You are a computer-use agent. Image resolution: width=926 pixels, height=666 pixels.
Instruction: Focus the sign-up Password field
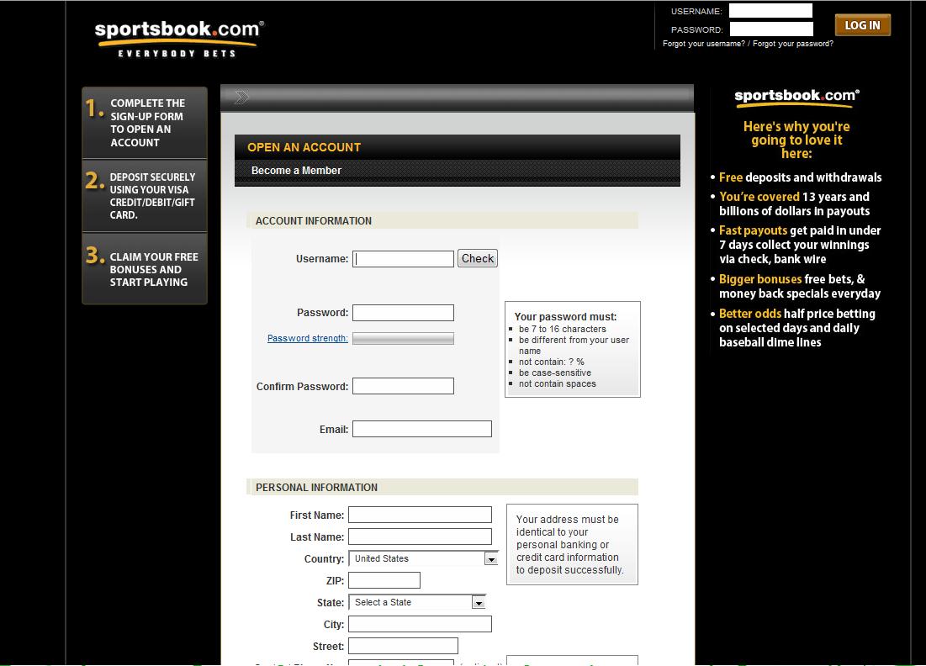[x=404, y=313]
